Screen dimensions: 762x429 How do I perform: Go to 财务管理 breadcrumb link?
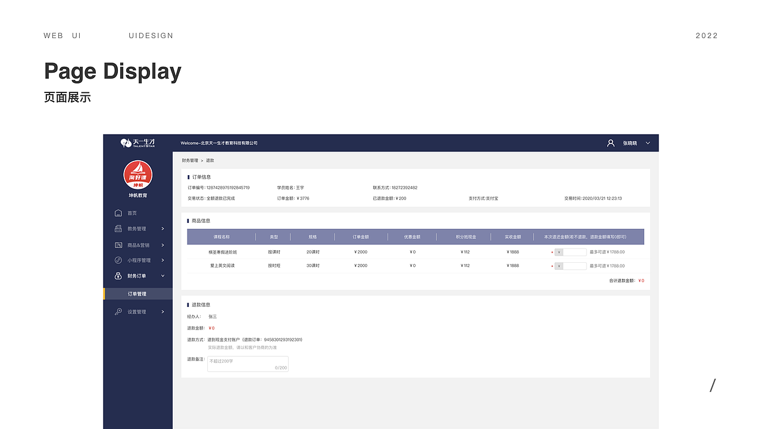pos(190,161)
